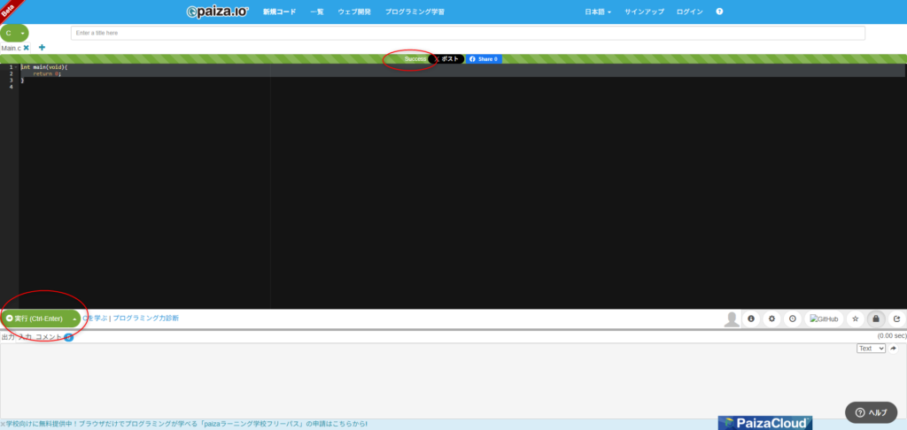907x430 pixels.
Task: Toggle the lock privacy button
Action: (876, 319)
